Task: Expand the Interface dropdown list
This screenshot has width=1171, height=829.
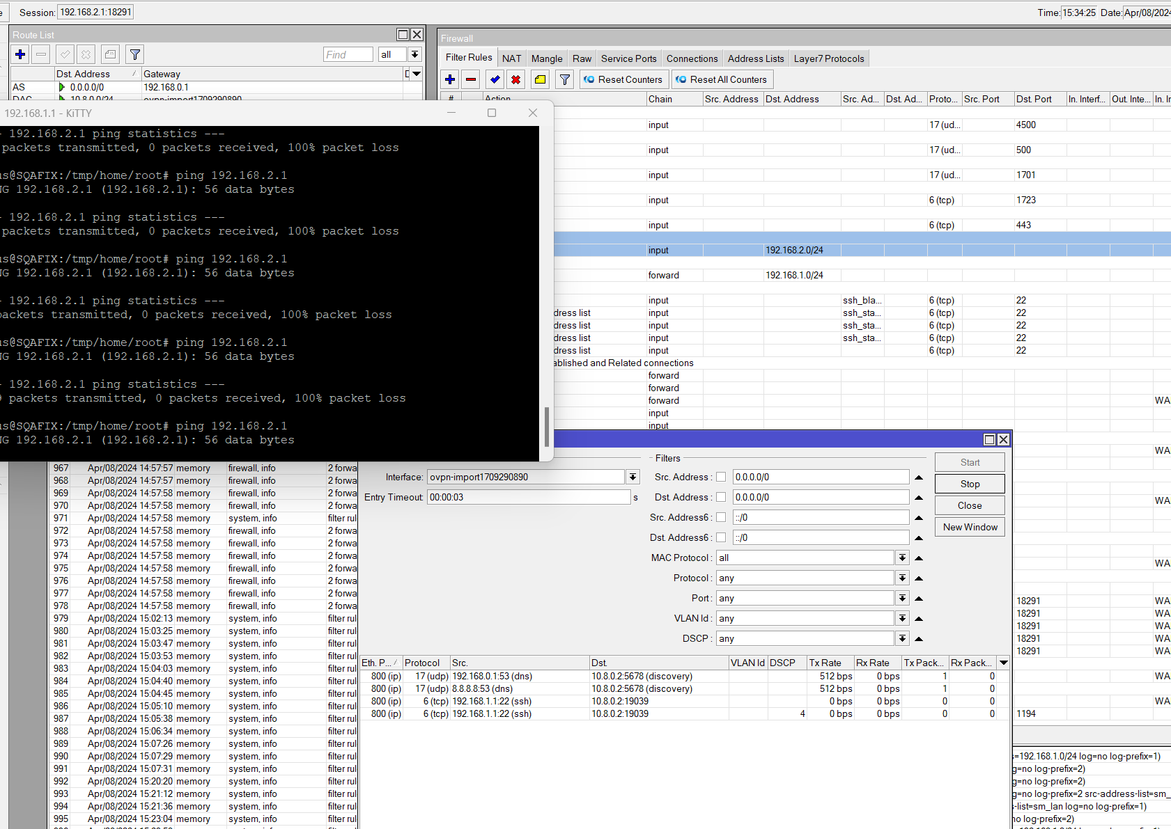Action: pos(633,477)
